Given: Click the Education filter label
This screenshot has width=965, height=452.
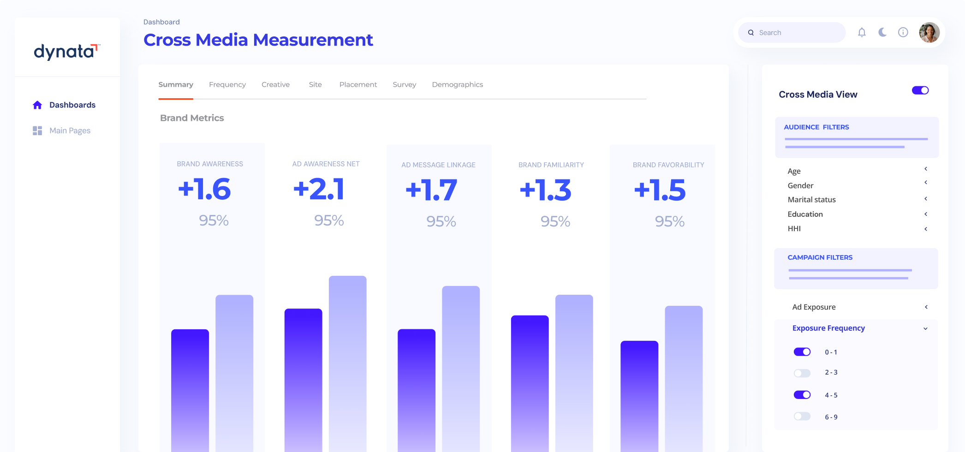Looking at the screenshot, I should 805,214.
